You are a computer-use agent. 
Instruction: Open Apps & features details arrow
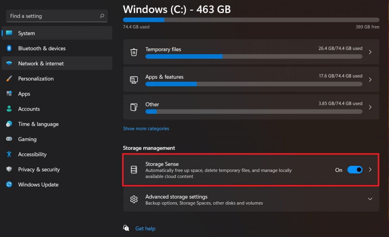(x=370, y=80)
